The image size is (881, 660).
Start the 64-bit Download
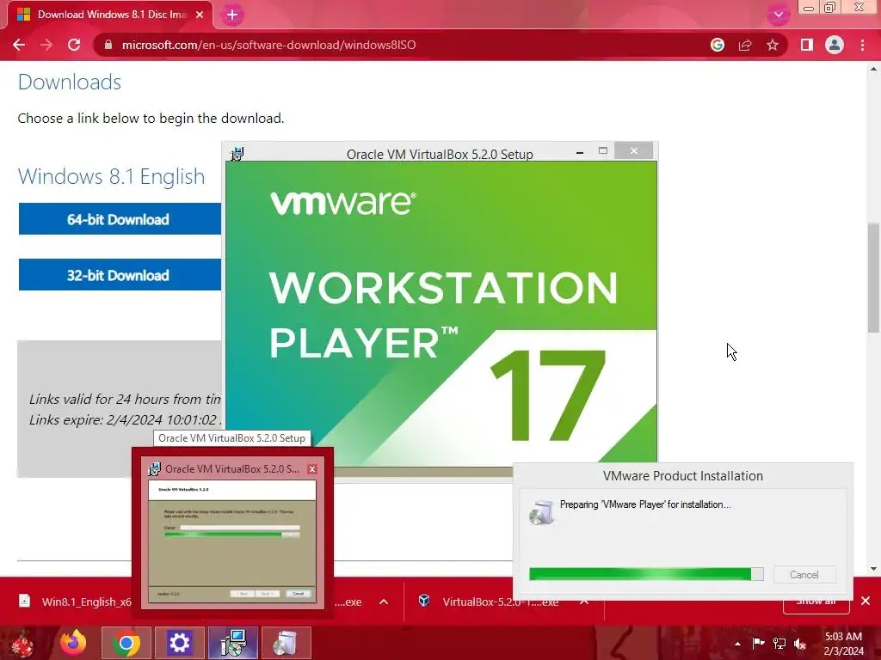[x=120, y=219]
